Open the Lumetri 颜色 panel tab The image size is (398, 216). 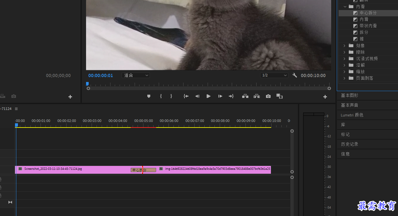[352, 115]
